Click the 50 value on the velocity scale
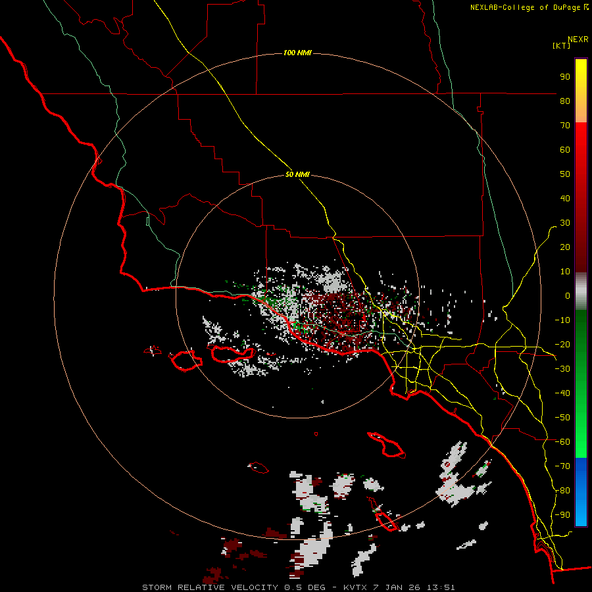This screenshot has height=592, width=592. point(565,174)
